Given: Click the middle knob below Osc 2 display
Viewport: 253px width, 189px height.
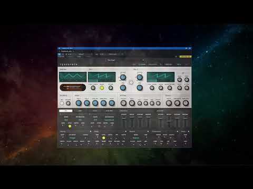Looking at the screenshot, I should point(161,88).
